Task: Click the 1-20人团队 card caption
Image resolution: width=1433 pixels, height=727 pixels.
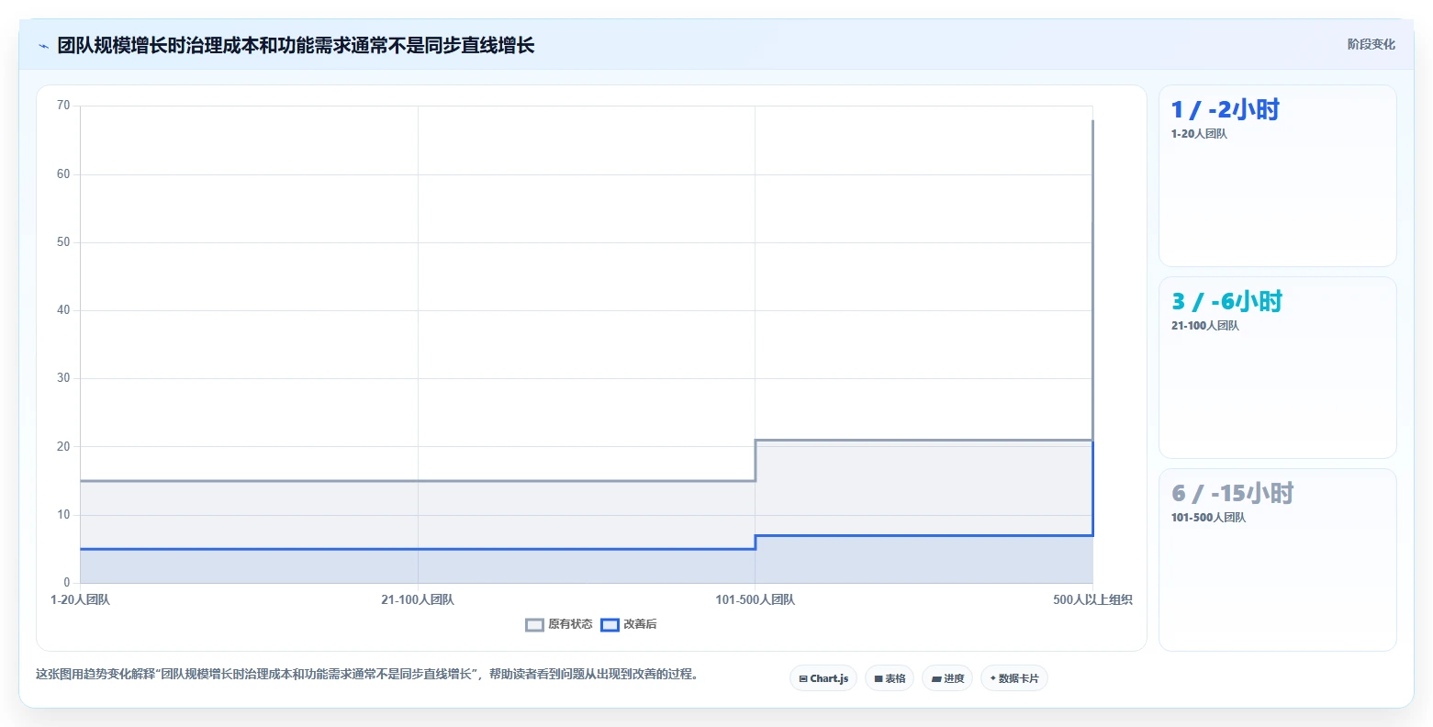Action: 1199,134
